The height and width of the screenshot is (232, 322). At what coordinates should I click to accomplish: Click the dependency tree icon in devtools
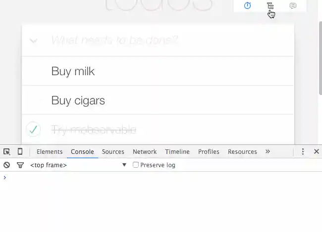tap(270, 6)
